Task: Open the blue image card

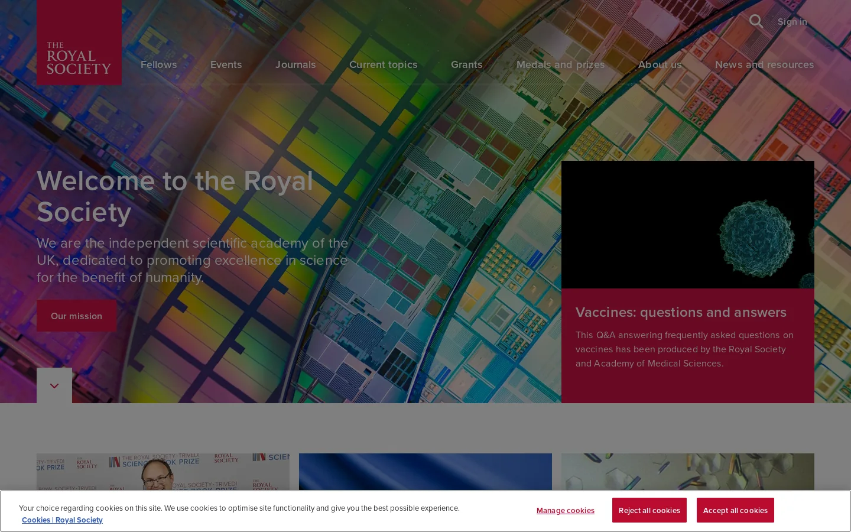Action: pyautogui.click(x=425, y=472)
